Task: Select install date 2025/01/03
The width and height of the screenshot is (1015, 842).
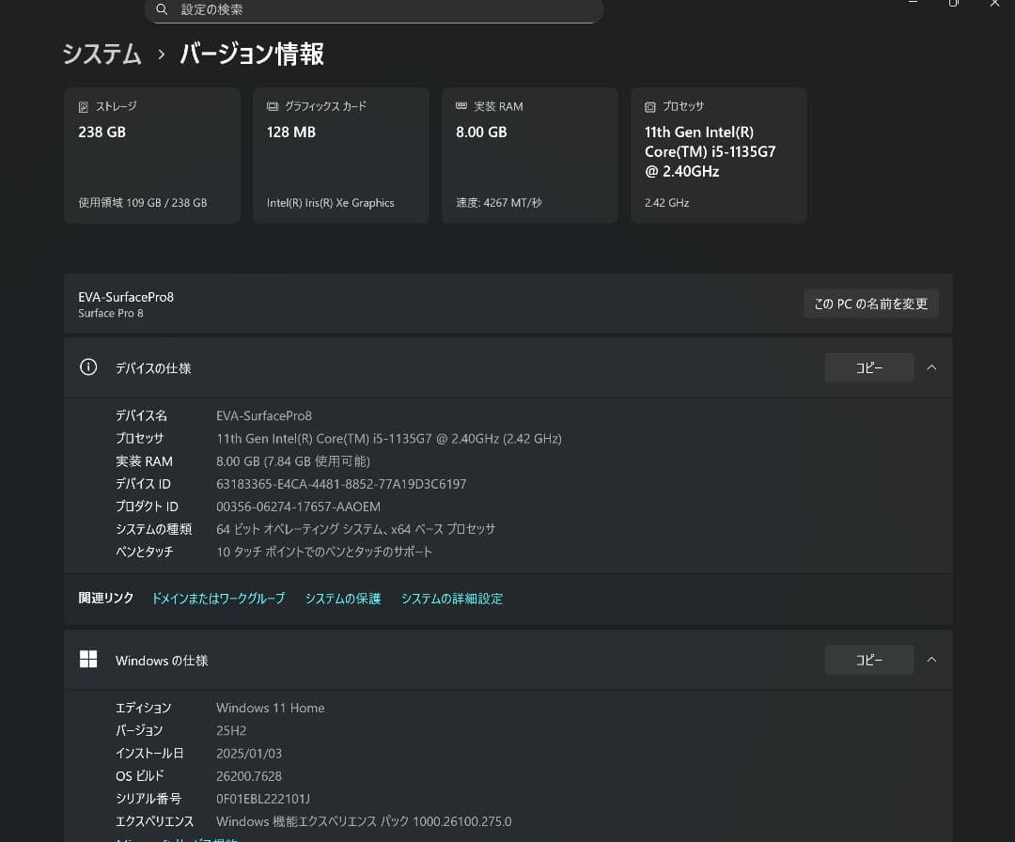Action: tap(249, 754)
